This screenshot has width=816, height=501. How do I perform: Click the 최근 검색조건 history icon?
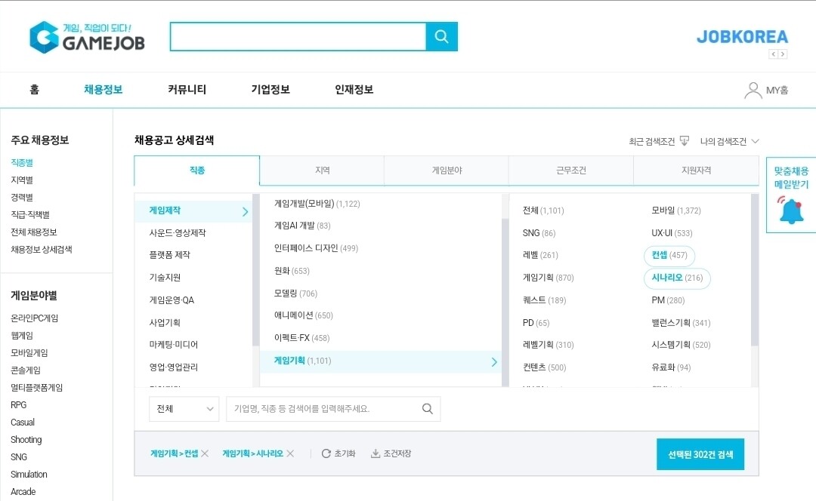click(684, 141)
